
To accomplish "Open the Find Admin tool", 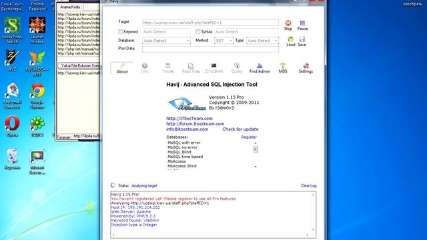I will tap(260, 68).
